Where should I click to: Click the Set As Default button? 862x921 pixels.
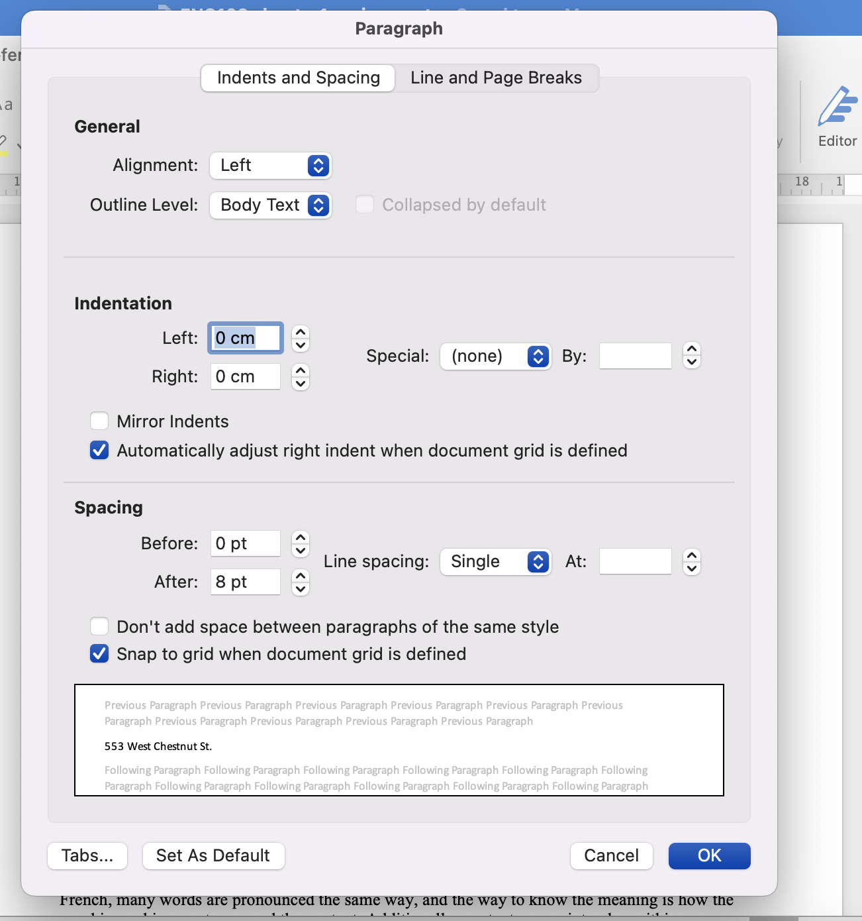pos(213,855)
